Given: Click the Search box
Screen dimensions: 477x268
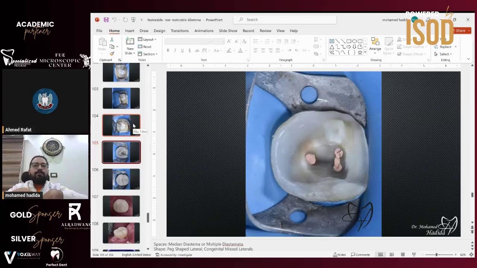Looking at the screenshot, I should 285,20.
